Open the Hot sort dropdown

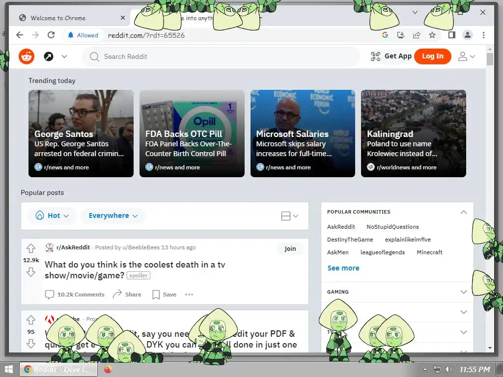[52, 215]
